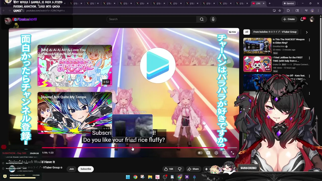Click the Elden Ring fanciest weapon thumbnail
The height and width of the screenshot is (181, 322).
(257, 46)
